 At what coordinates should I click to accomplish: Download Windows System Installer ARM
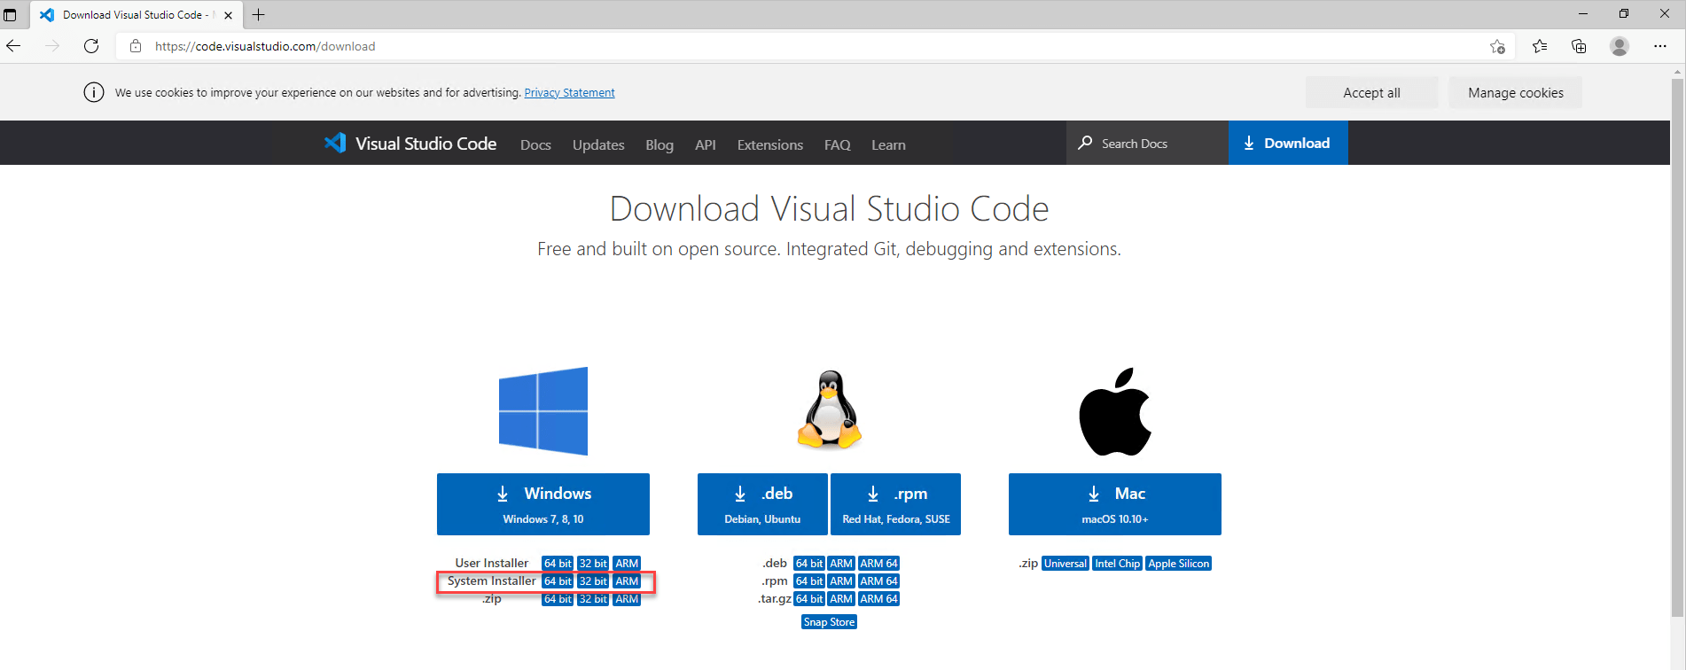627,581
